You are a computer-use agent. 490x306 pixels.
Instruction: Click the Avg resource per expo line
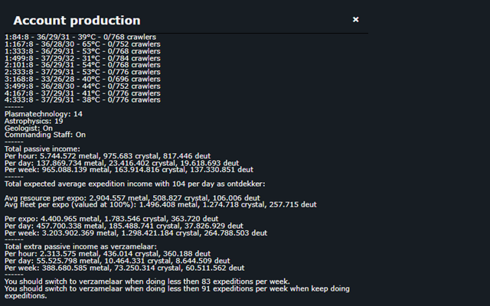coord(132,198)
